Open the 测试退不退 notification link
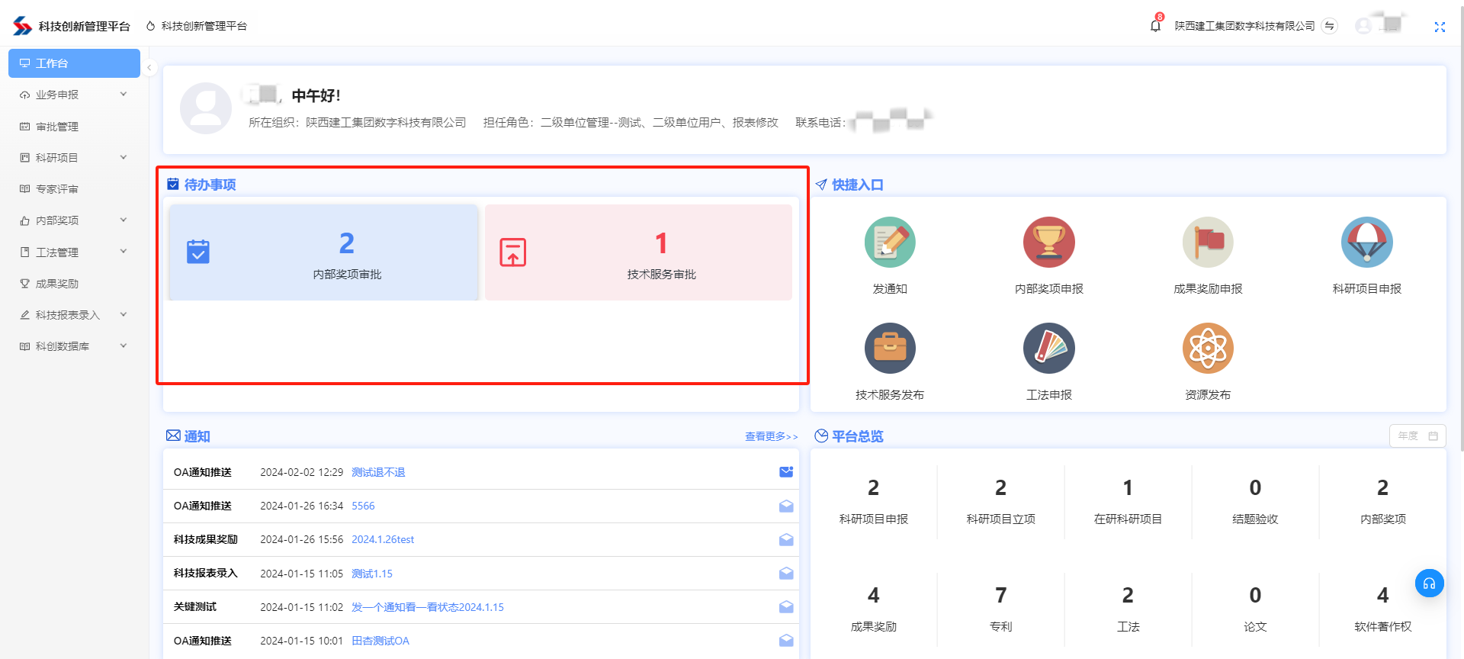Viewport: 1464px width, 659px height. tap(378, 473)
